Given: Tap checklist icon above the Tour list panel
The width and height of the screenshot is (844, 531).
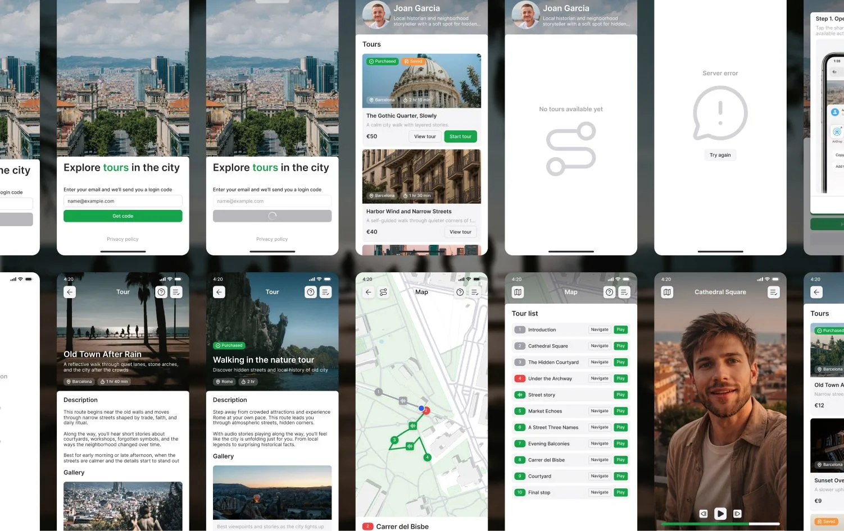Looking at the screenshot, I should [x=624, y=292].
